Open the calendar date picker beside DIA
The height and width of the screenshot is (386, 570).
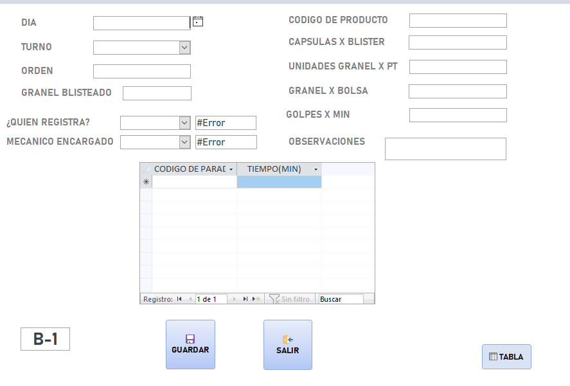tap(197, 21)
